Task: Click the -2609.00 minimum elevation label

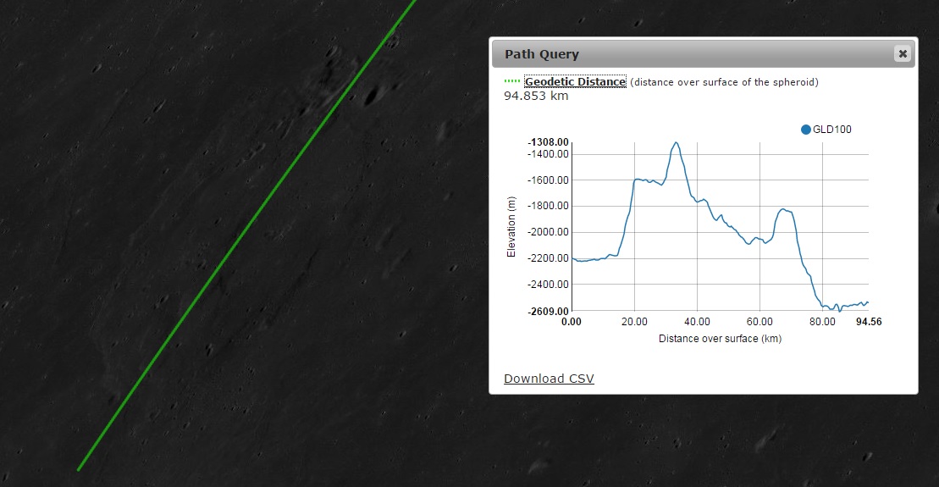Action: coord(548,312)
